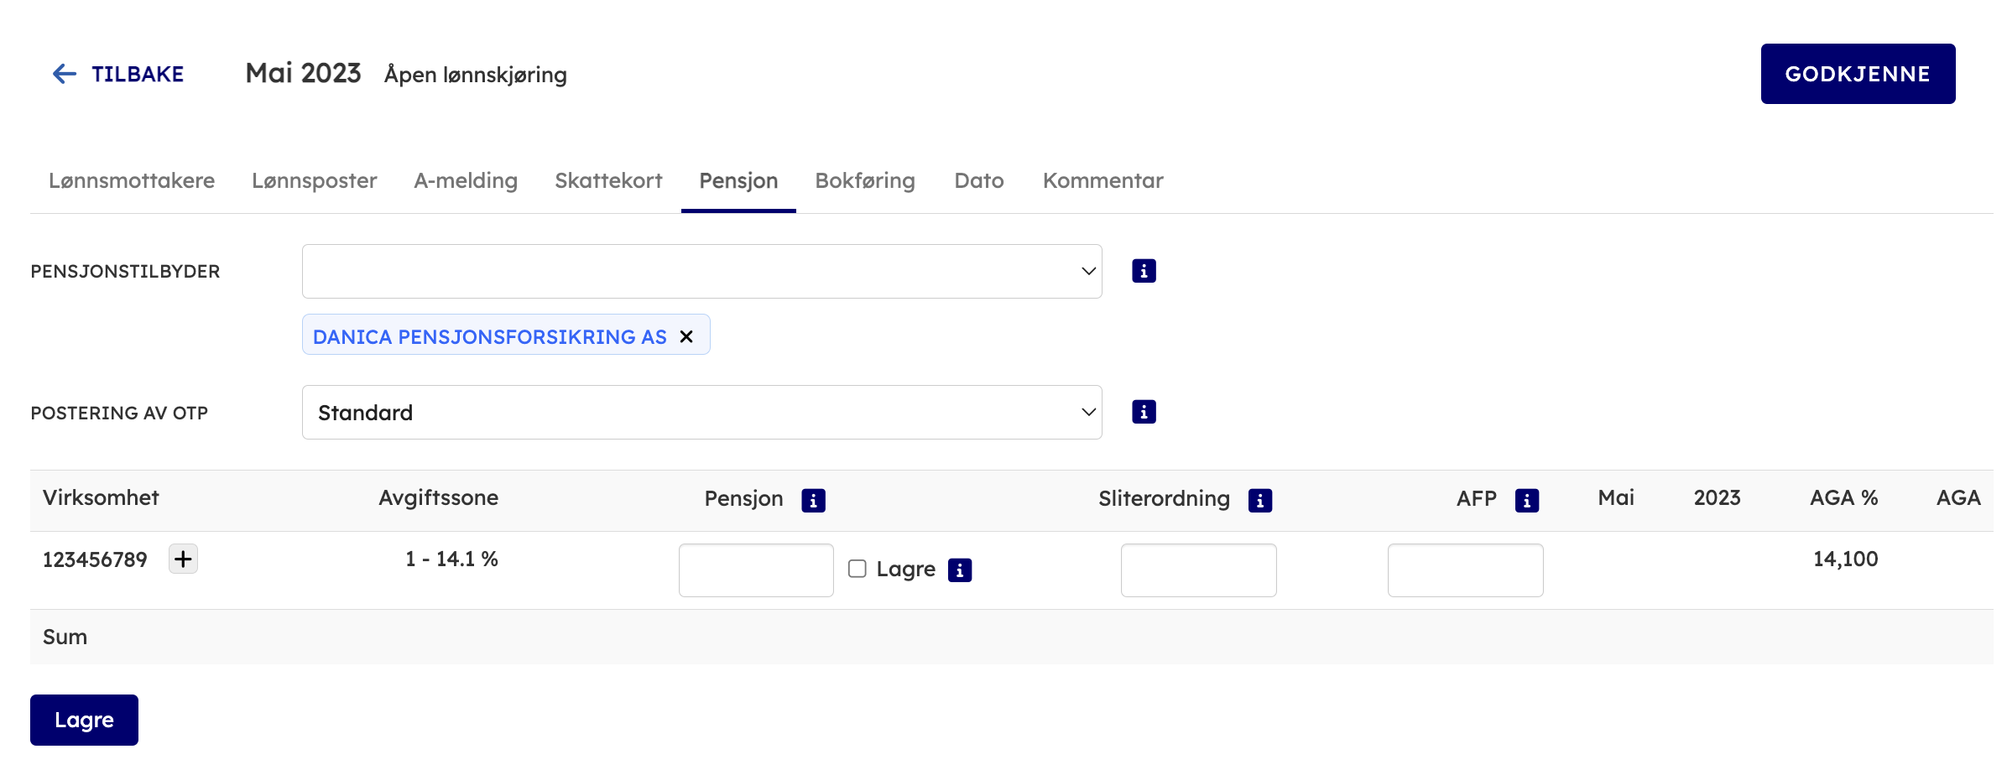Switch to the Lønnsmottakere tab
This screenshot has width=2007, height=770.
132,180
